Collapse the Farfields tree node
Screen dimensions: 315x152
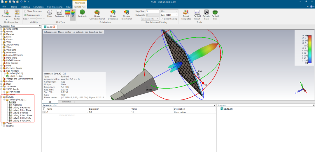[1, 97]
